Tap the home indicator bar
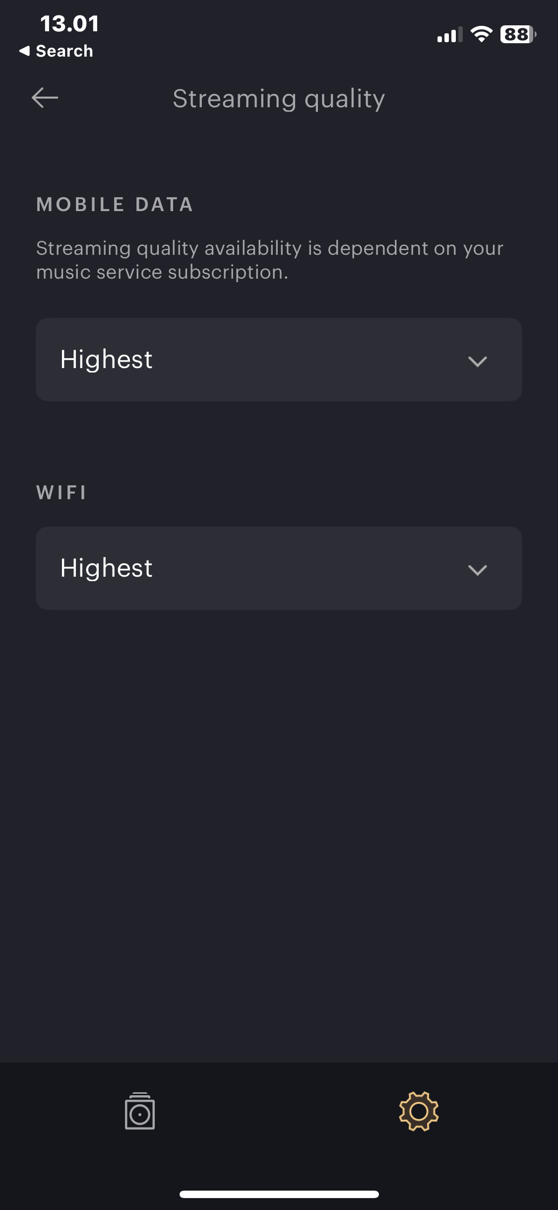This screenshot has height=1210, width=558. [x=279, y=1194]
